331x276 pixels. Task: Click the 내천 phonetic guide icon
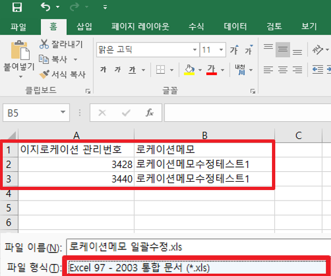coord(241,69)
